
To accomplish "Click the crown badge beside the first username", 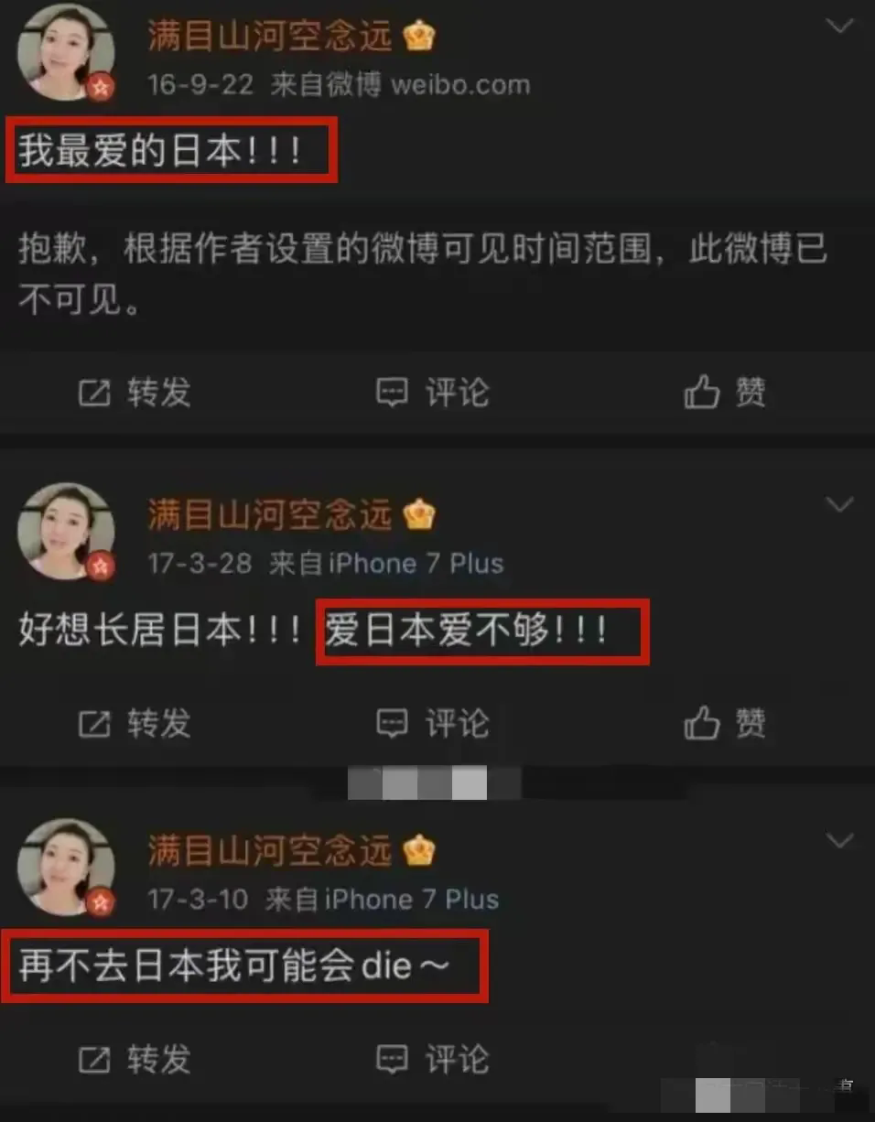I will pyautogui.click(x=419, y=37).
